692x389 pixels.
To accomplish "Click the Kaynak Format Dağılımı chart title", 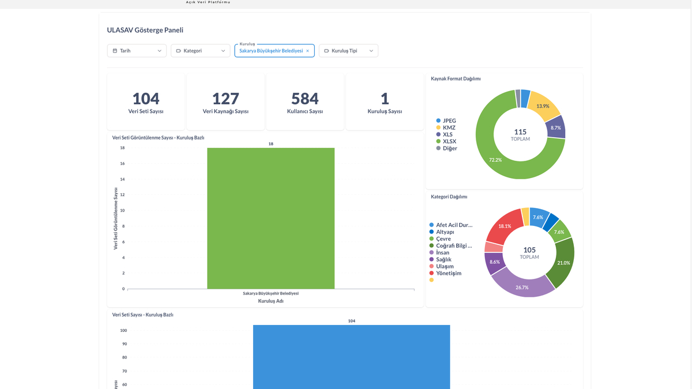I will click(x=456, y=78).
